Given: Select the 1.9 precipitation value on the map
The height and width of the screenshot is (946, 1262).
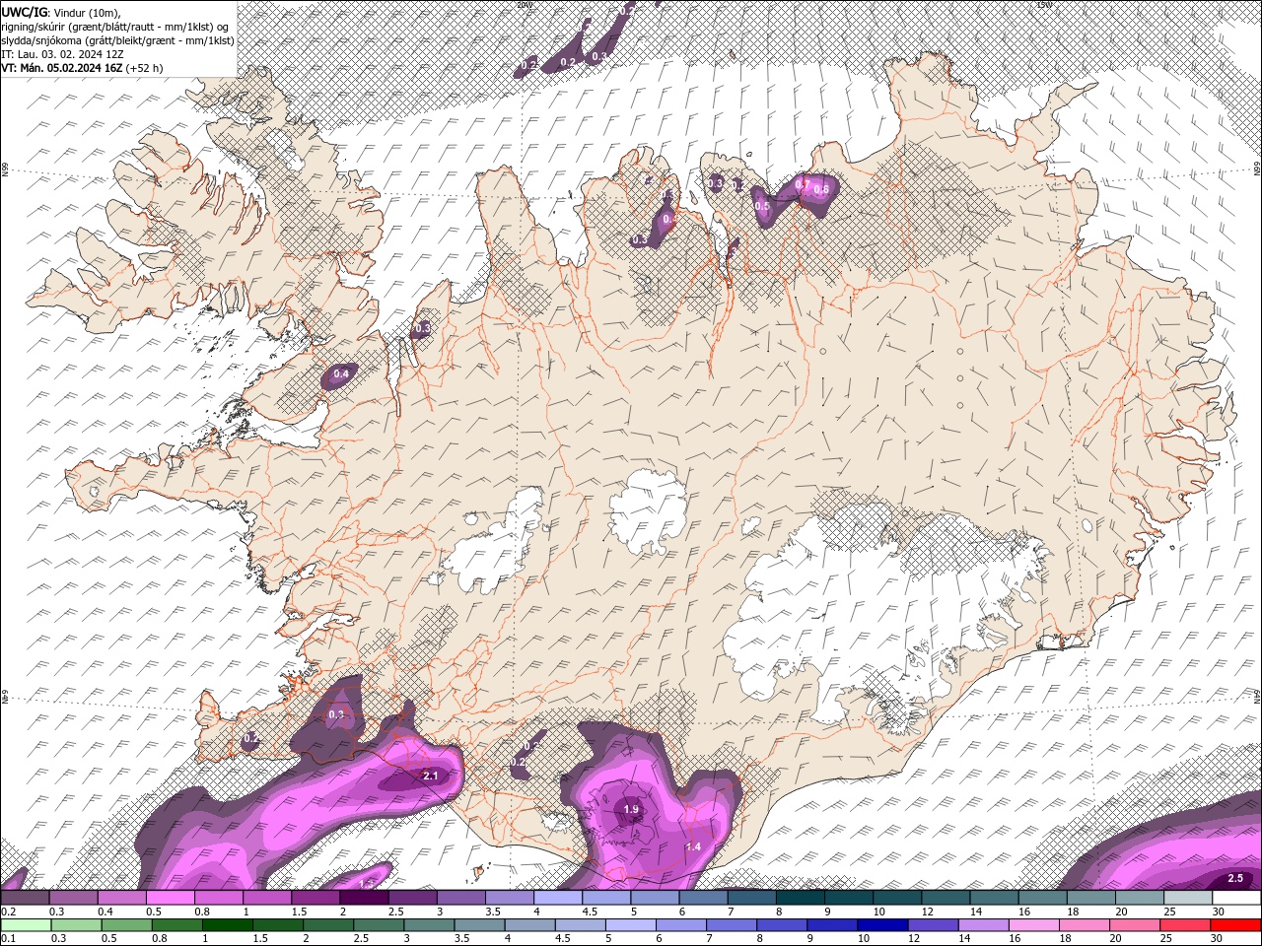Looking at the screenshot, I should click(x=632, y=810).
